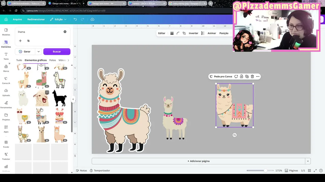Screen dimensions: 325x182
Task: Click the Gerar button
Action: pyautogui.click(x=25, y=52)
